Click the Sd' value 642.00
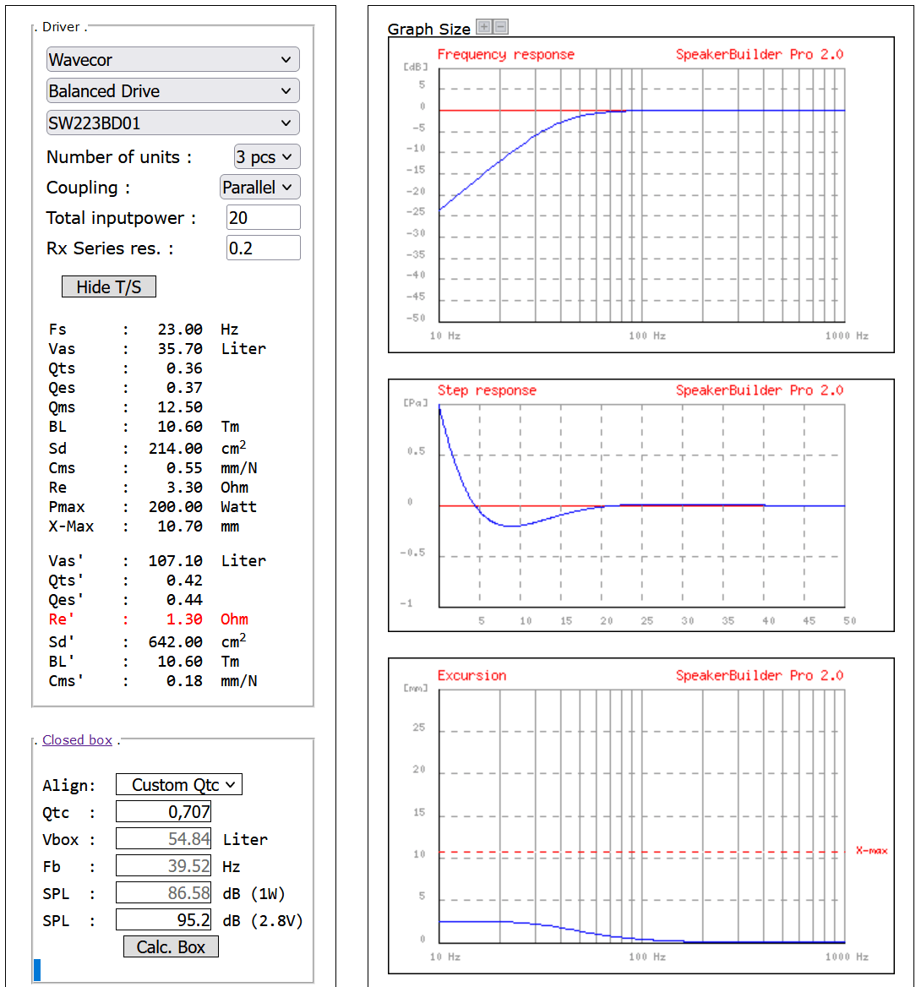The width and height of the screenshot is (916, 987). [176, 642]
